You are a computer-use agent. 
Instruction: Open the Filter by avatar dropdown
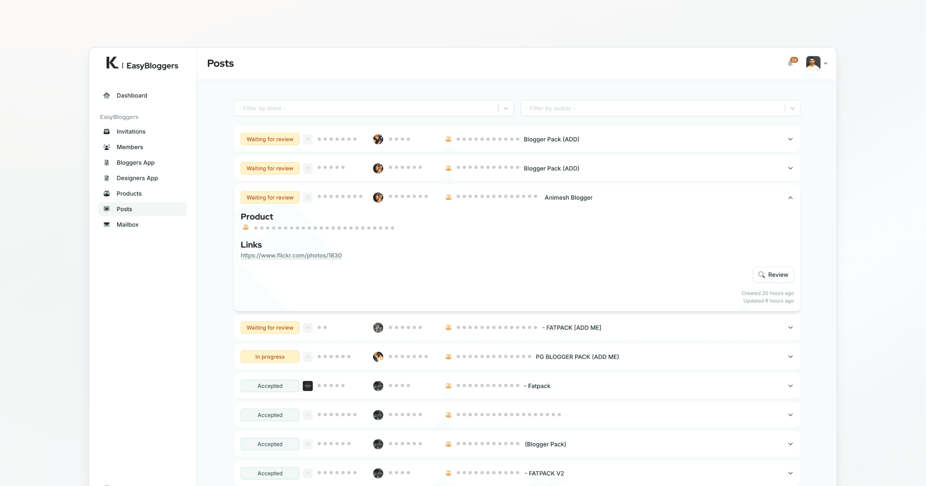660,108
